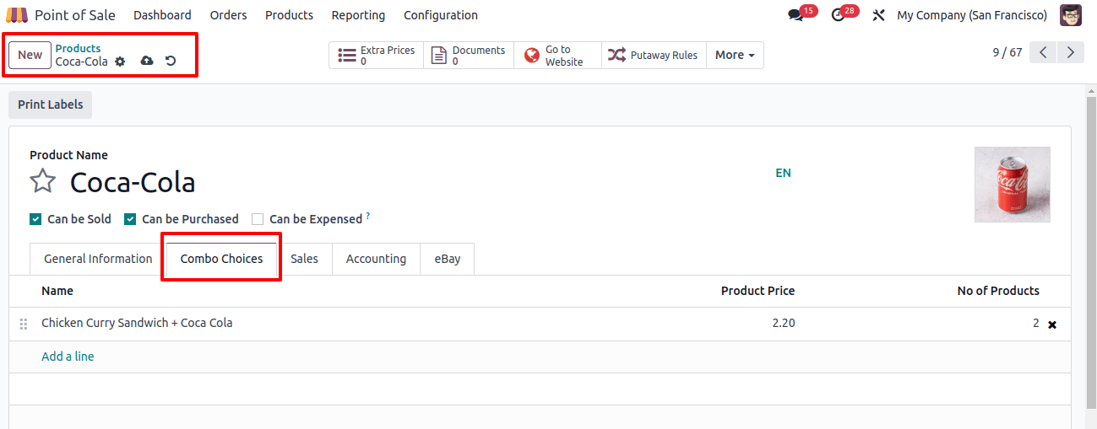Screen dimensions: 1097x429
Task: Go to the next record arrow
Action: click(x=1071, y=52)
